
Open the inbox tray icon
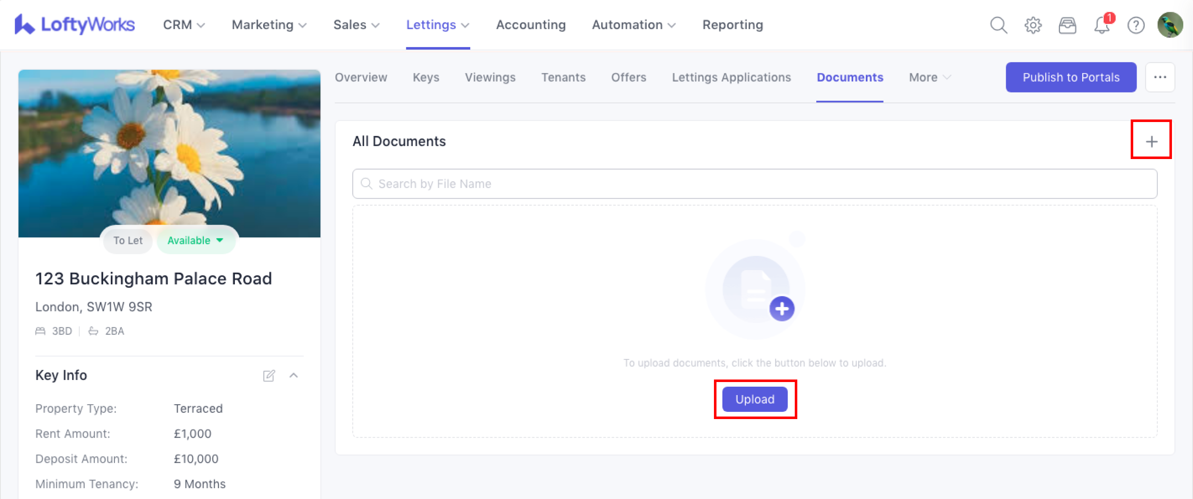click(1067, 25)
